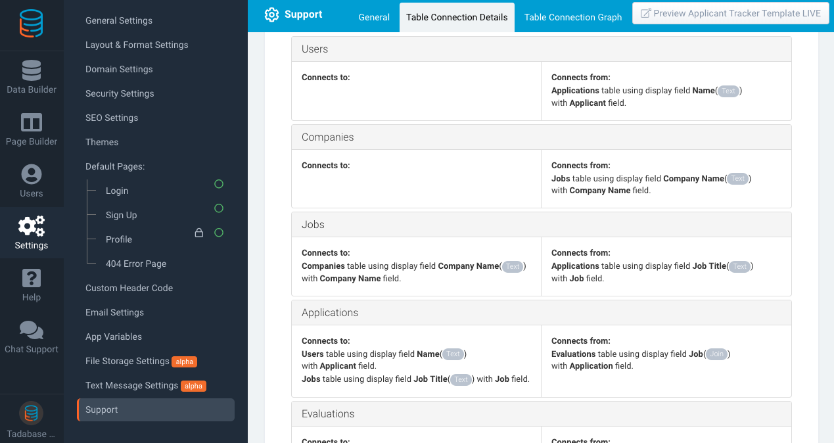This screenshot has height=443, width=834.
Task: Open the Table Connection Graph tab
Action: [x=573, y=17]
